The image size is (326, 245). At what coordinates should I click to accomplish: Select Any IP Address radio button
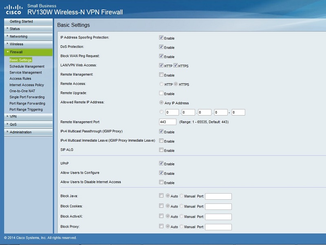[x=162, y=103]
